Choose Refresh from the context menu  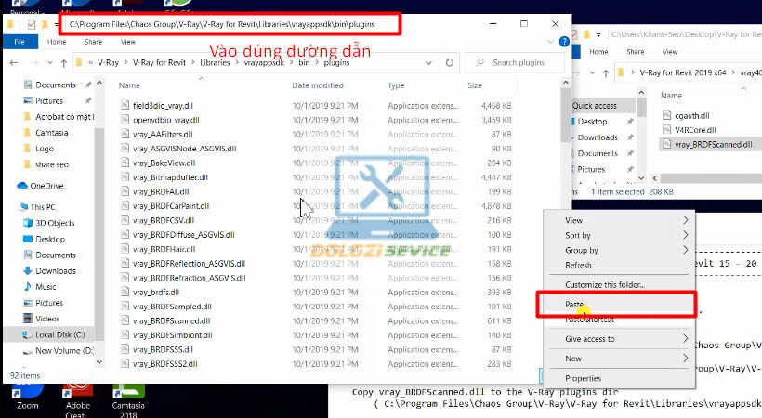coord(619,266)
